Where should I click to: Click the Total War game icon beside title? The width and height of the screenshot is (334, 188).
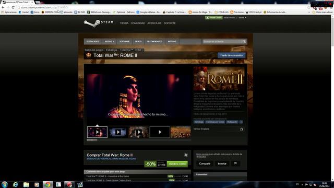pos(89,55)
